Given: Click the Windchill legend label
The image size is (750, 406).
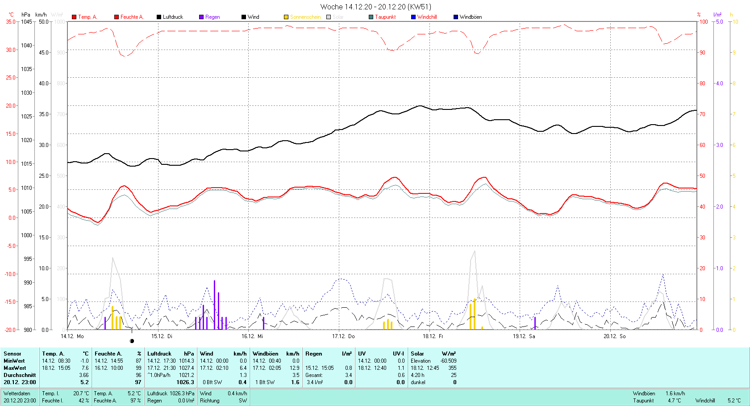Looking at the screenshot, I should (x=427, y=17).
